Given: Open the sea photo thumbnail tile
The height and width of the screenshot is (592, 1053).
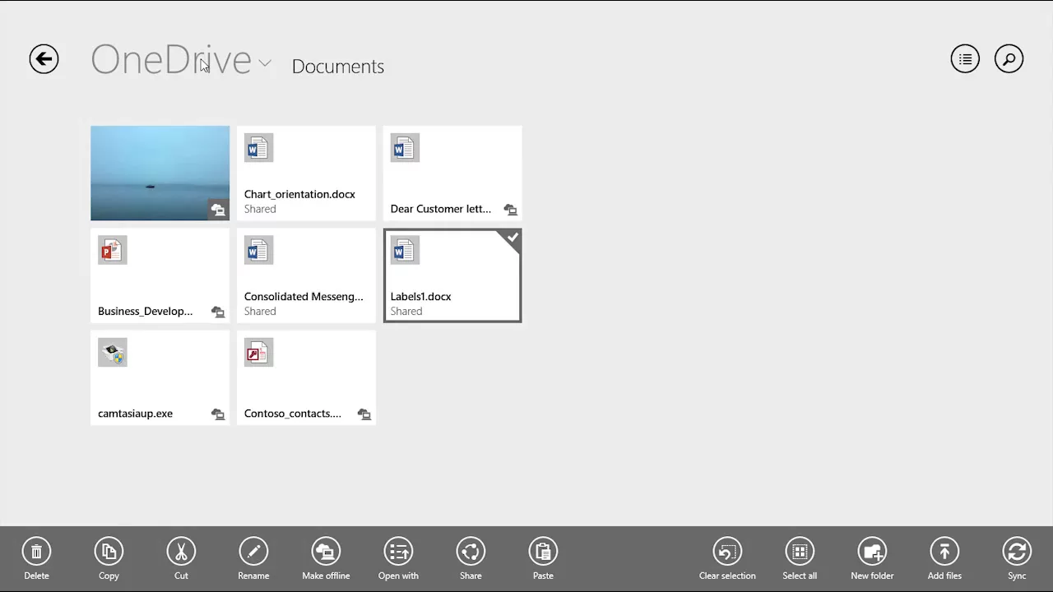Looking at the screenshot, I should click(160, 173).
